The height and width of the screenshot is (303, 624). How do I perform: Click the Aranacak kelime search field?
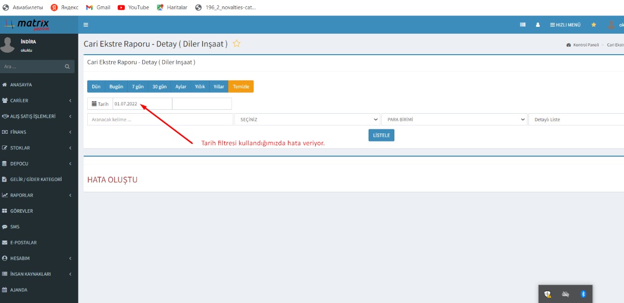point(160,120)
